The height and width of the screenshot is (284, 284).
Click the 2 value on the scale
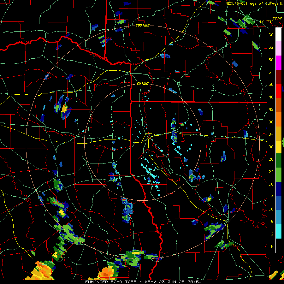(272, 234)
